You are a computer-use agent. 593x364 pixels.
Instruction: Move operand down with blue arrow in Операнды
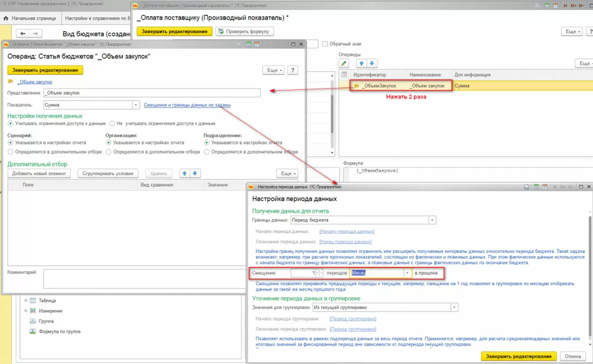372,63
